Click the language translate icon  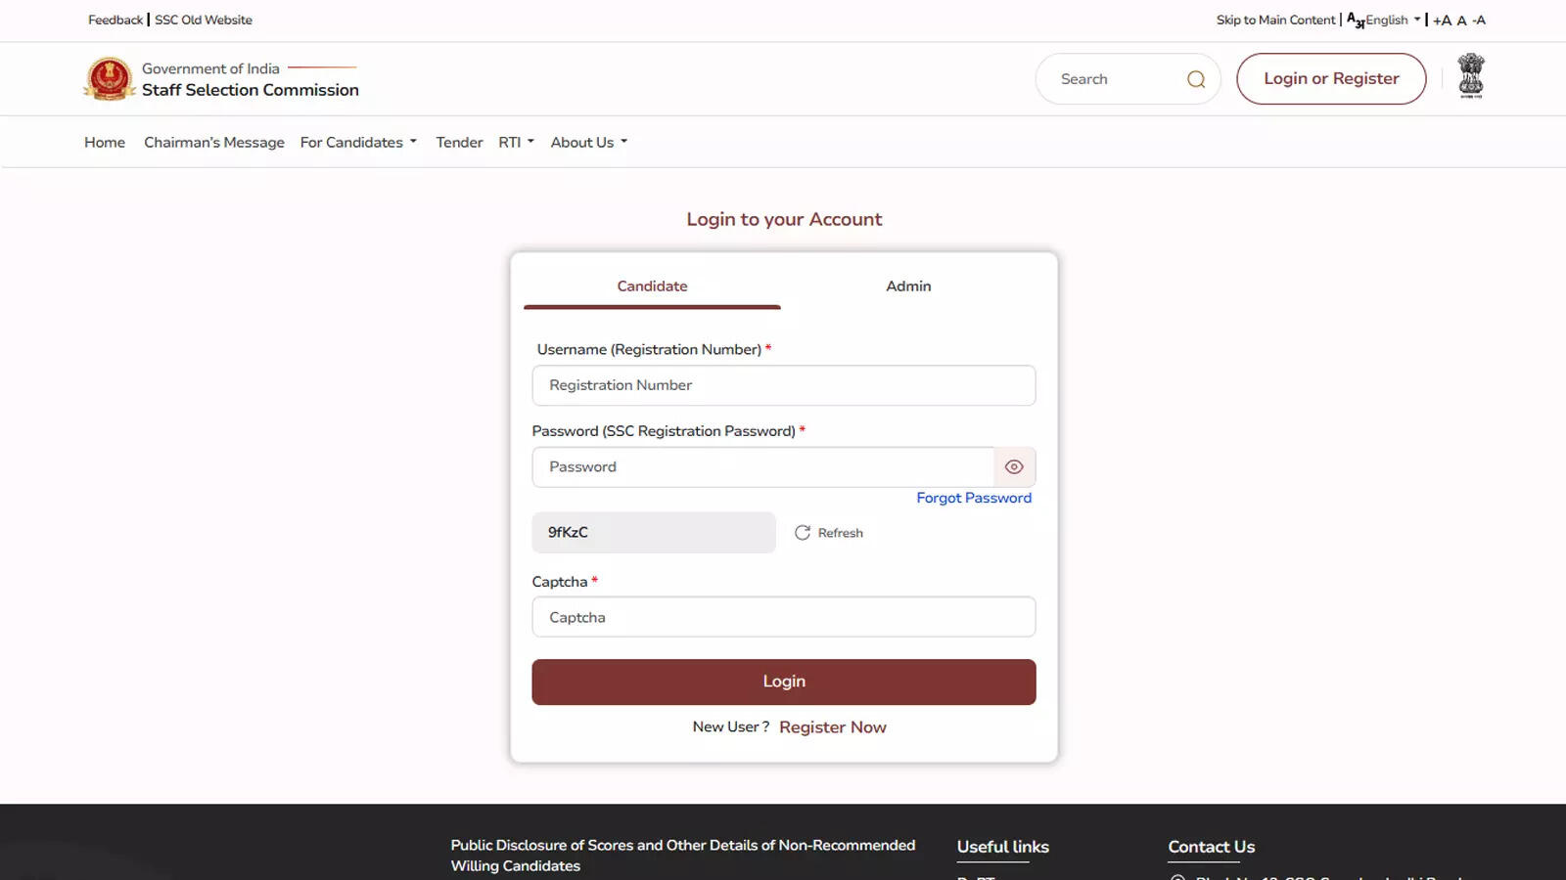(x=1356, y=20)
